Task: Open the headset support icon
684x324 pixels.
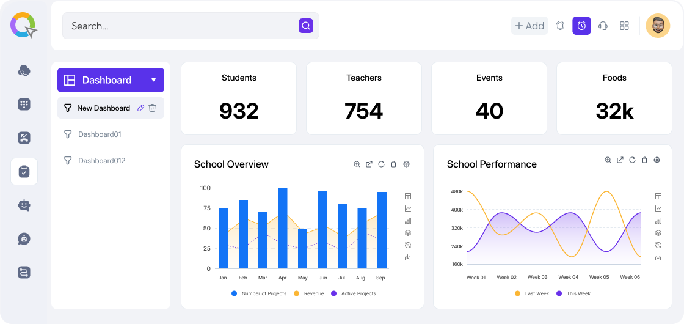Action: (x=603, y=26)
